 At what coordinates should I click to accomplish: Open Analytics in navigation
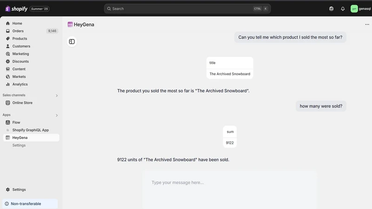[20, 84]
